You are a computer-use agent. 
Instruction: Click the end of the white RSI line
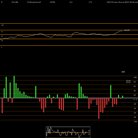(x=122, y=31)
